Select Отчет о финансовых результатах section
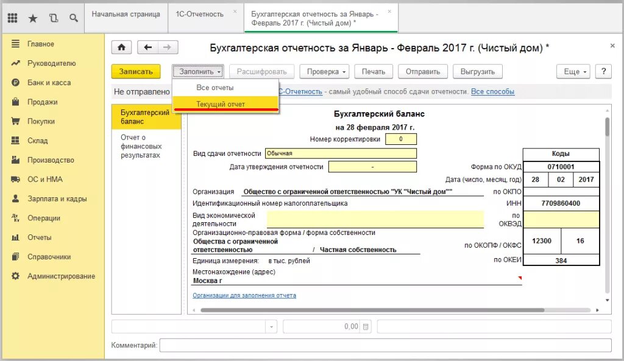Viewport: 624px width, 361px height. (146, 146)
